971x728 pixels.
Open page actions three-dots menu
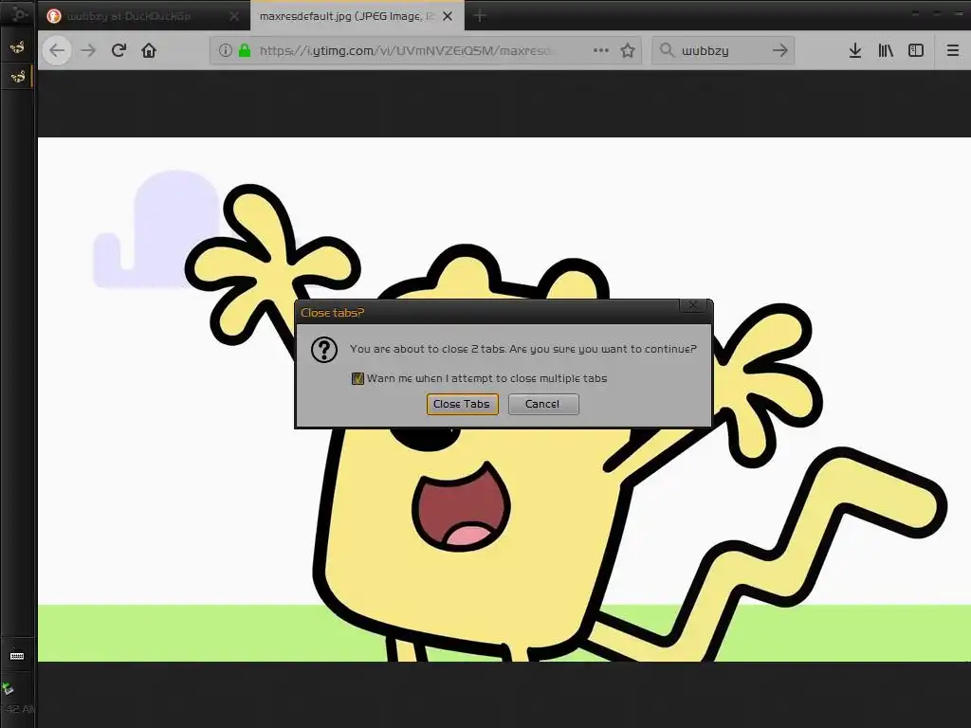click(600, 50)
